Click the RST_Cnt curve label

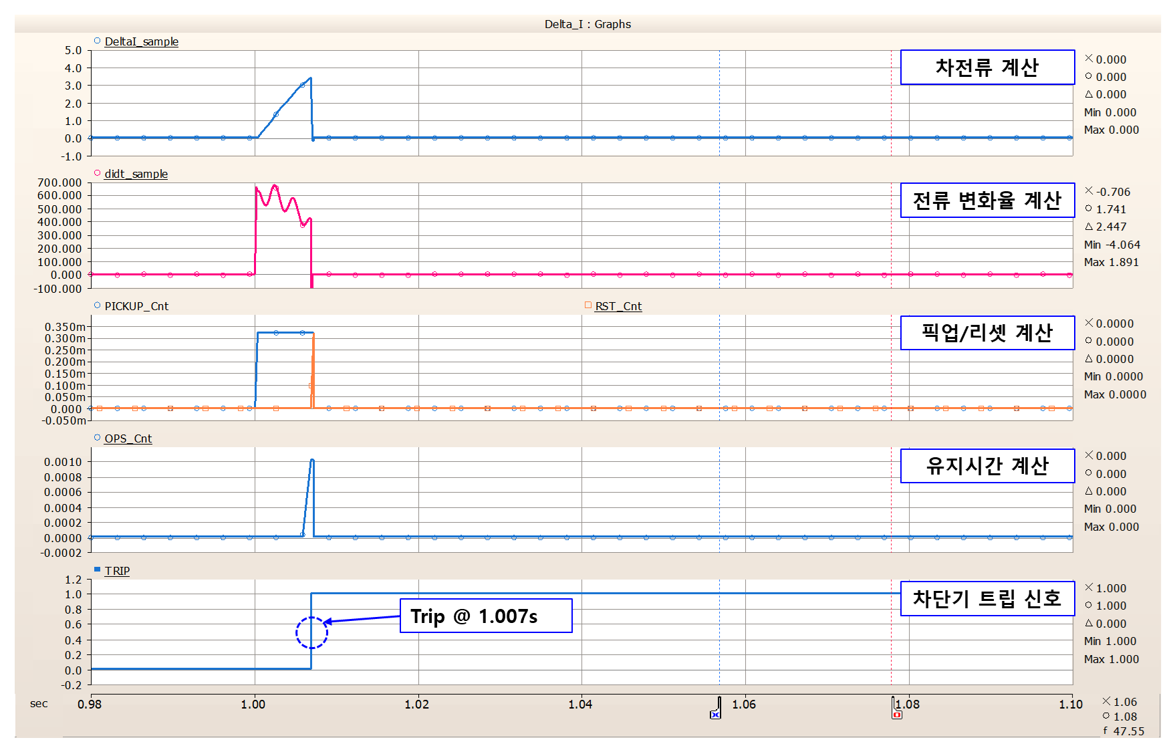coord(618,306)
